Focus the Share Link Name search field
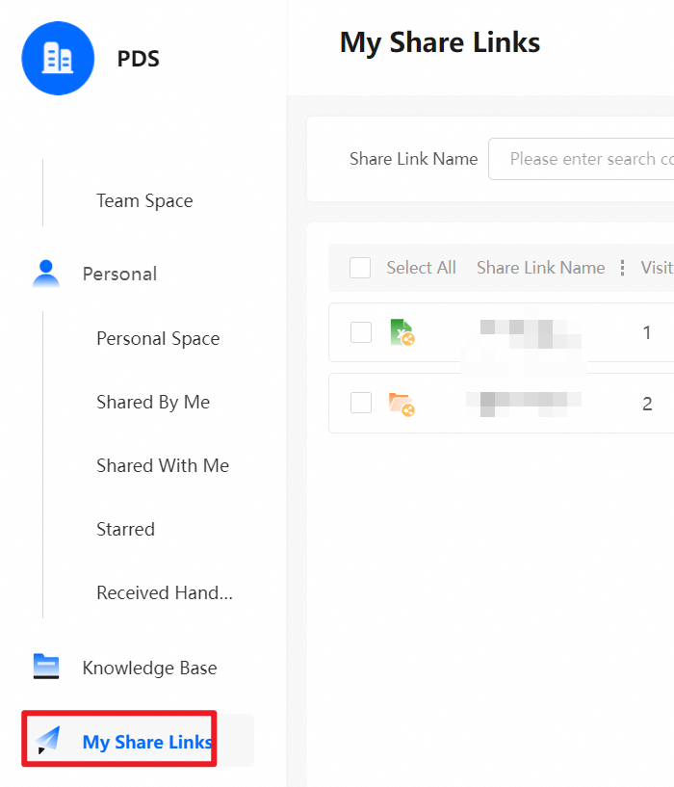674x787 pixels. click(x=582, y=159)
